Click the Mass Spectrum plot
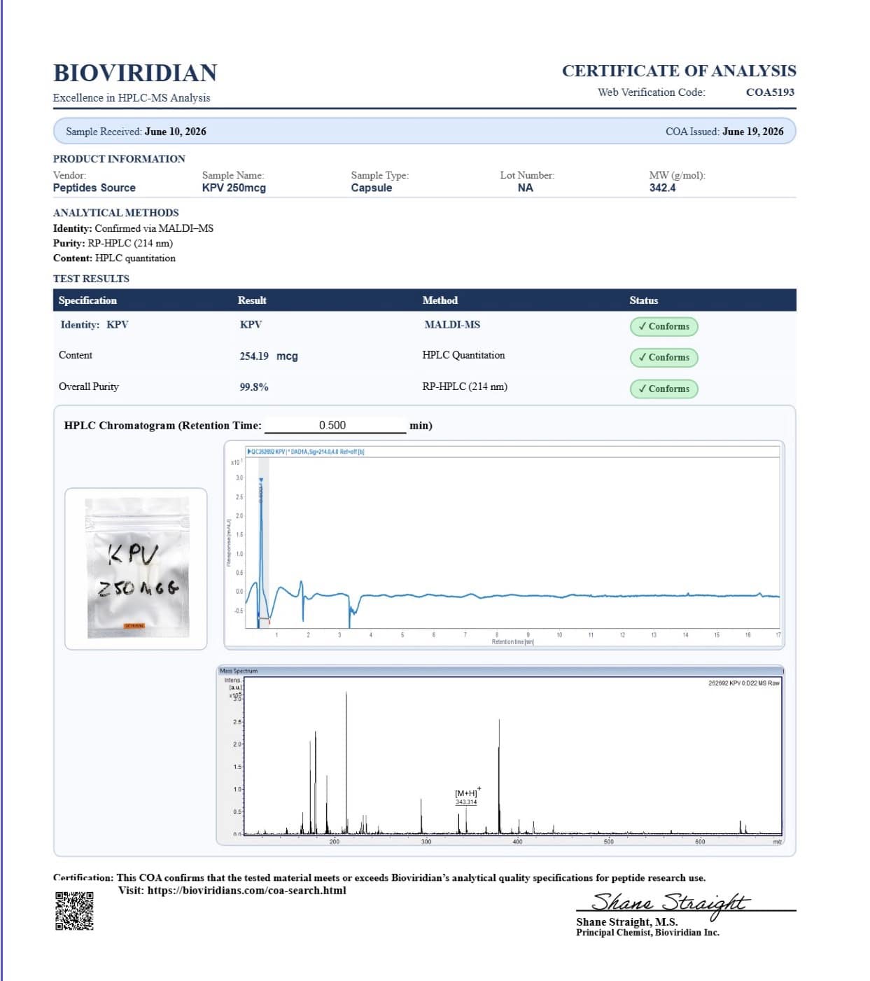The image size is (870, 981). pos(500,755)
